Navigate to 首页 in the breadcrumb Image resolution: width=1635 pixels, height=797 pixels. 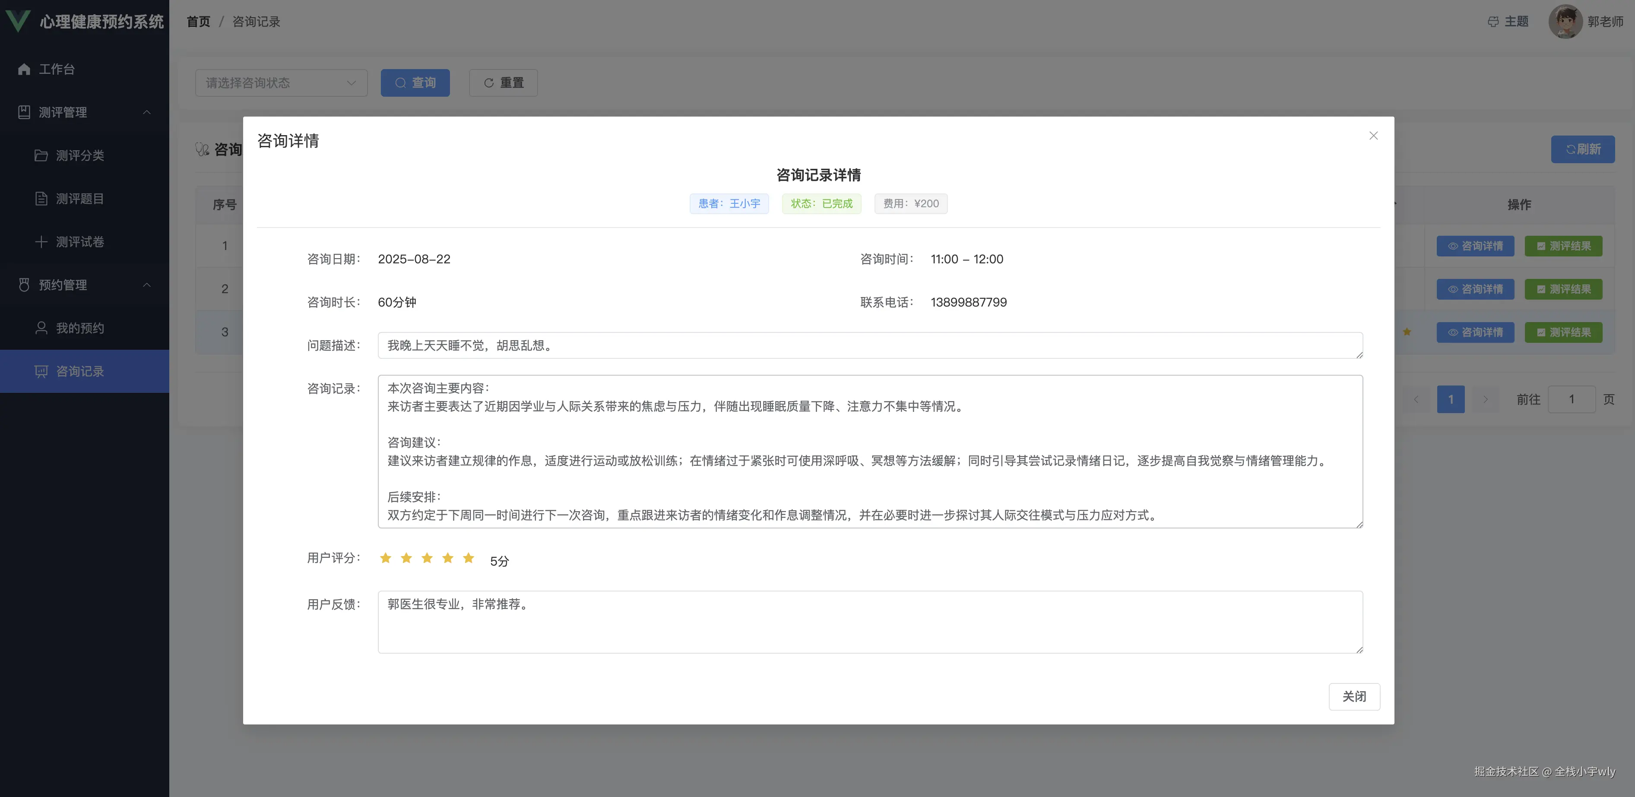click(x=197, y=21)
